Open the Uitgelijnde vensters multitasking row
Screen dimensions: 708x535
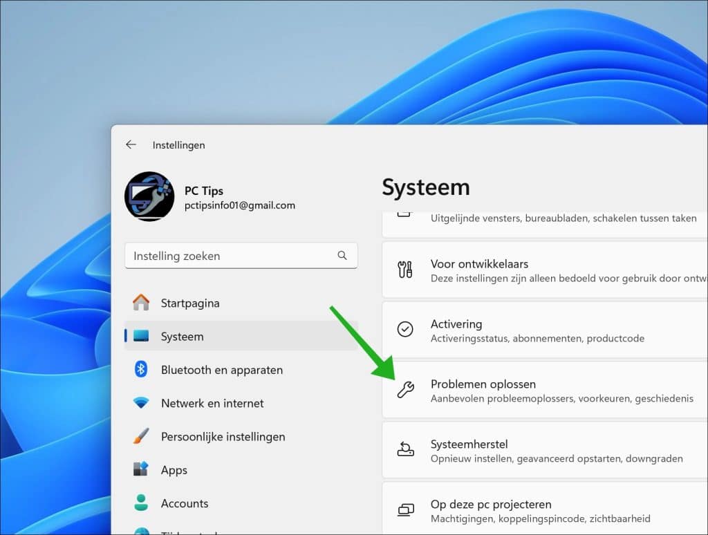coord(545,225)
